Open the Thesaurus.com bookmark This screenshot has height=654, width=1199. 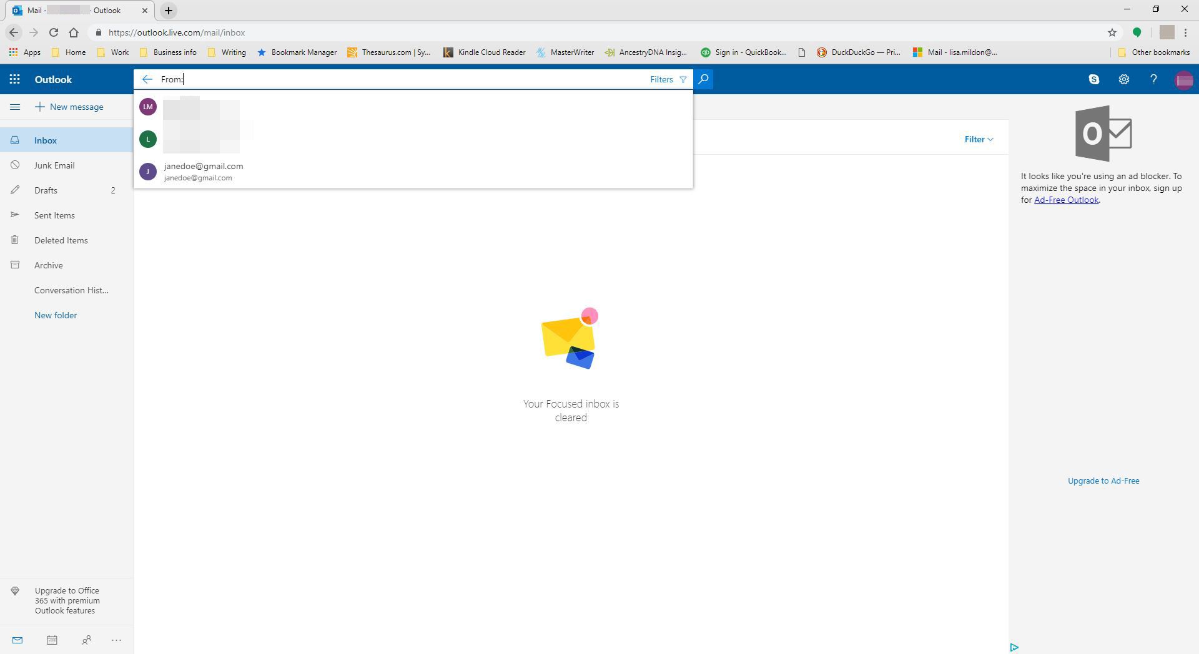(389, 52)
